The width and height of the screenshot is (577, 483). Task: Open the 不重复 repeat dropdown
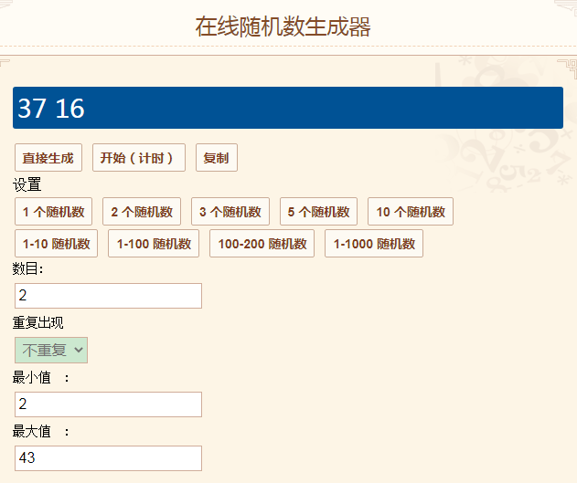point(51,350)
